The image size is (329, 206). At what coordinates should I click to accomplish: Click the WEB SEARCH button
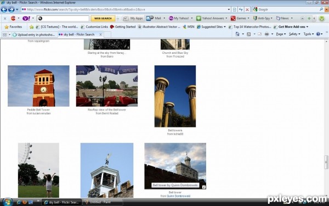103,19
